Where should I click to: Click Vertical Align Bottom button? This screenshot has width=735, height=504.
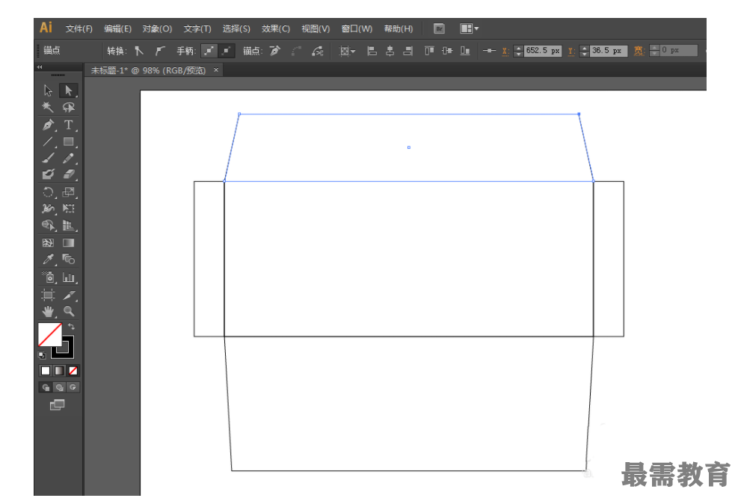[465, 51]
